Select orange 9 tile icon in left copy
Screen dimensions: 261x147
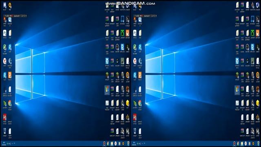click(10, 75)
